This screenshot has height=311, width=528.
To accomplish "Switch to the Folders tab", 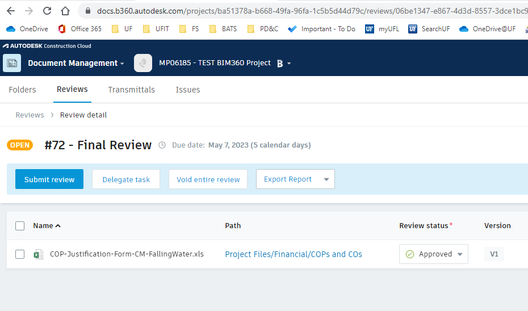I will 22,90.
